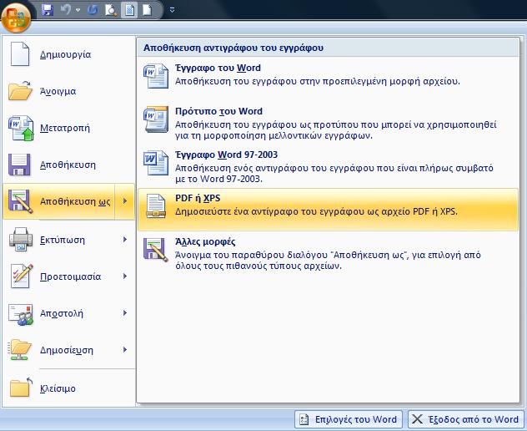Screen dimensions: 527x431
Task: Click the options icon on Επιλογές του Word
Action: 304,419
